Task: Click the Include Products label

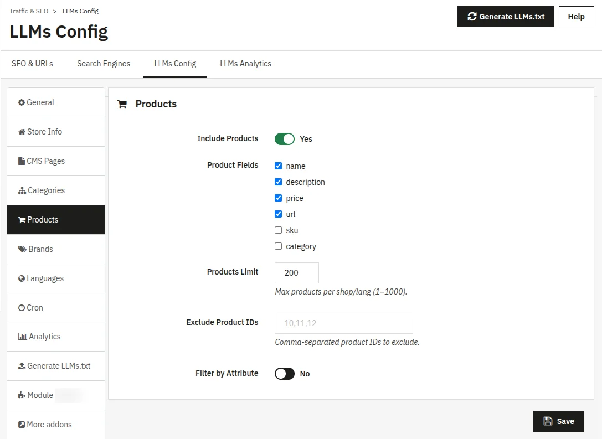Action: click(x=228, y=138)
